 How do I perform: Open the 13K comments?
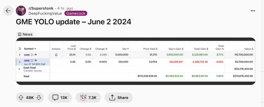[x=60, y=98]
